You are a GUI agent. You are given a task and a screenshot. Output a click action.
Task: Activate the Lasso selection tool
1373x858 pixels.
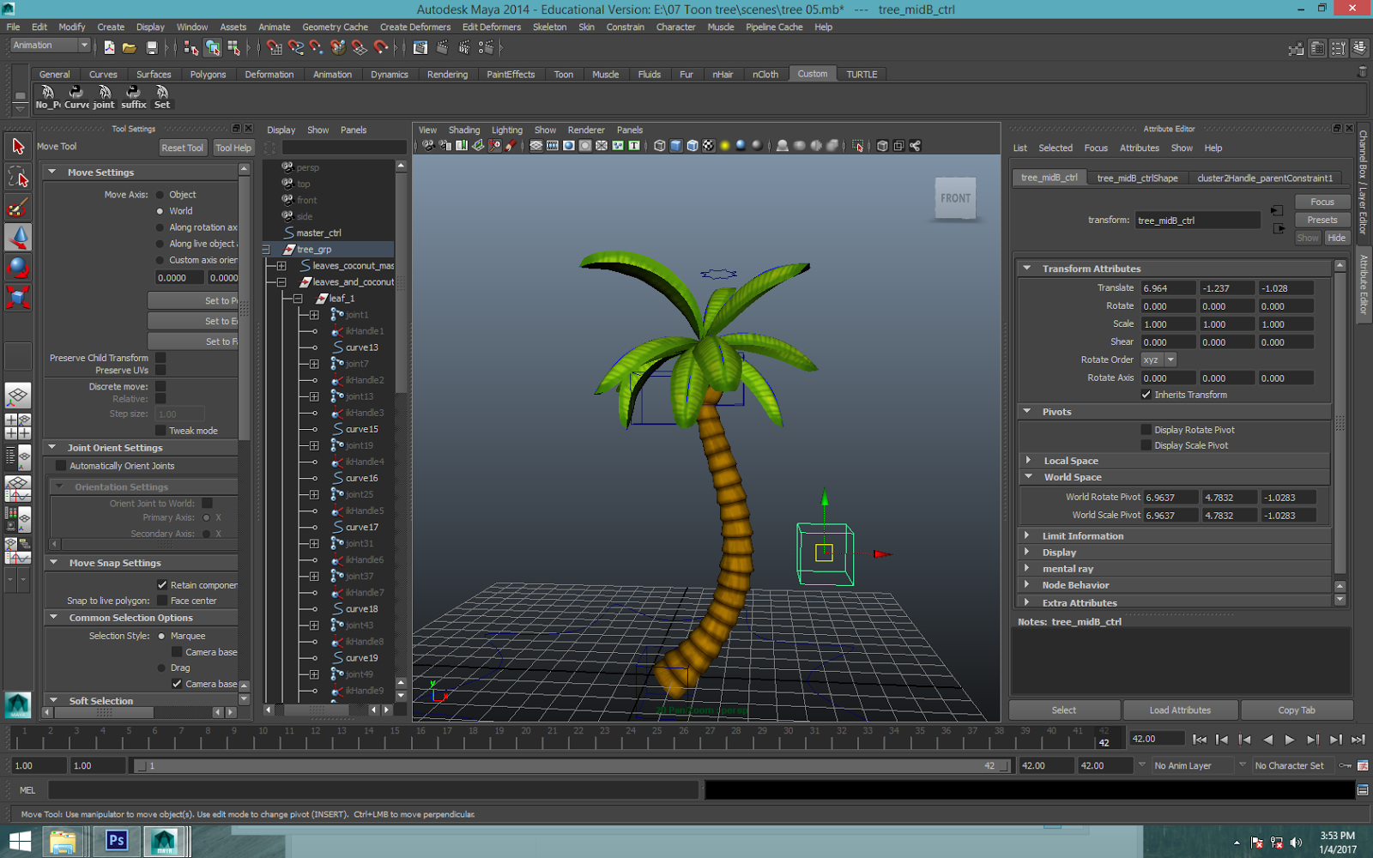pos(17,176)
